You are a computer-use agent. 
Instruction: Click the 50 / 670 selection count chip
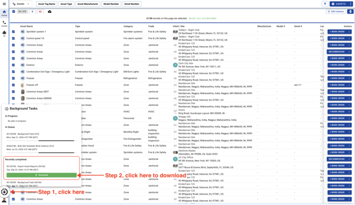click(x=22, y=12)
